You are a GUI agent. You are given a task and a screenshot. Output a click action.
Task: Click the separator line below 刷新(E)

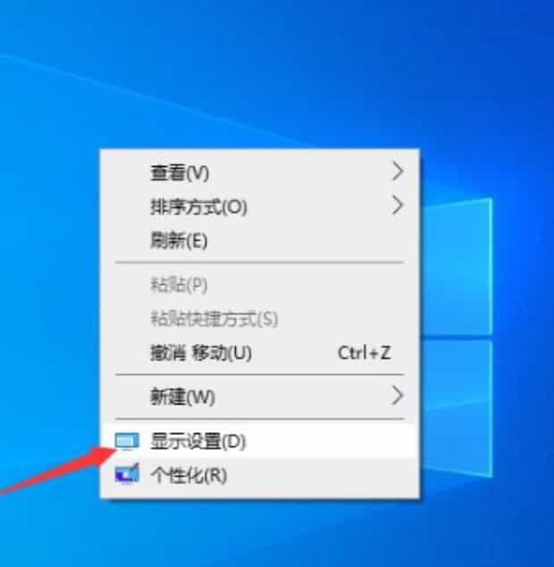click(259, 263)
